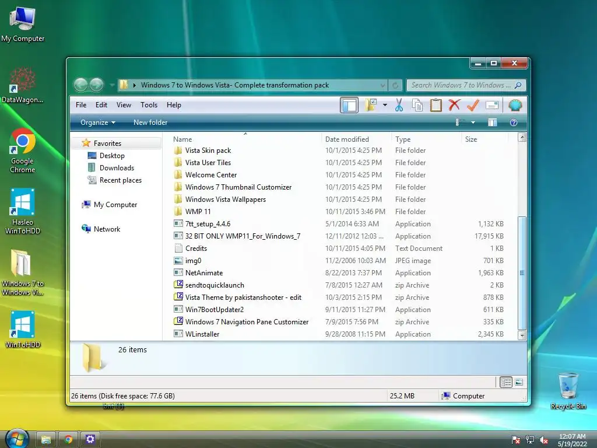Click the search box in Explorer
This screenshot has width=597, height=448.
tap(466, 85)
